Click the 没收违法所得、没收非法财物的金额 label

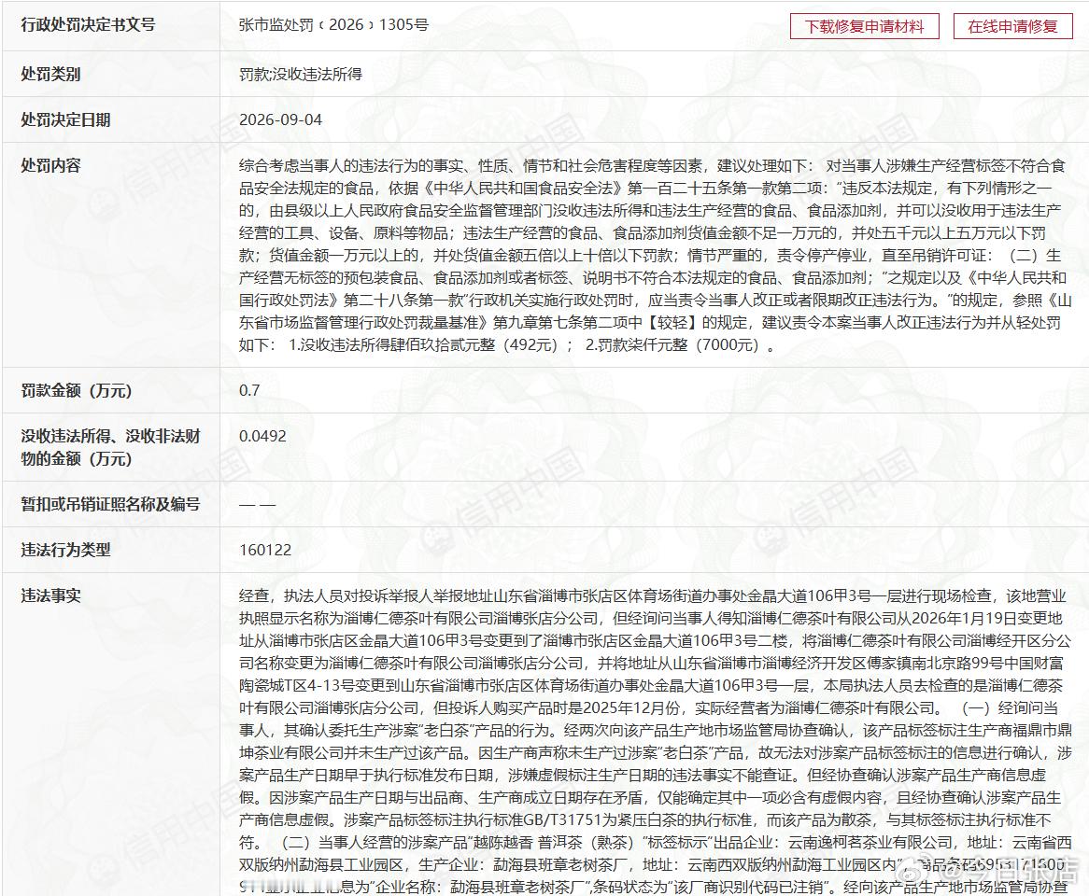(110, 447)
